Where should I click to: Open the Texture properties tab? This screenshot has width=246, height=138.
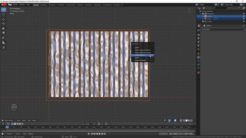198,72
